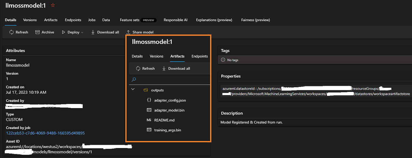
Task: Click the JSON braces icon for adapter_config.json
Action: click(149, 100)
